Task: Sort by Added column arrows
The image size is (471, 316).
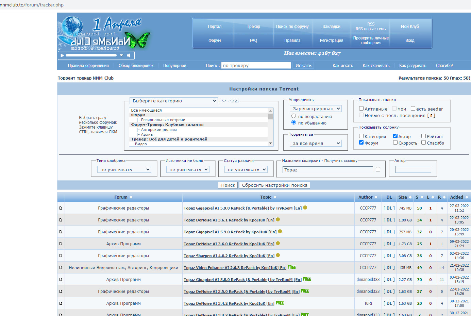Action: [467, 197]
